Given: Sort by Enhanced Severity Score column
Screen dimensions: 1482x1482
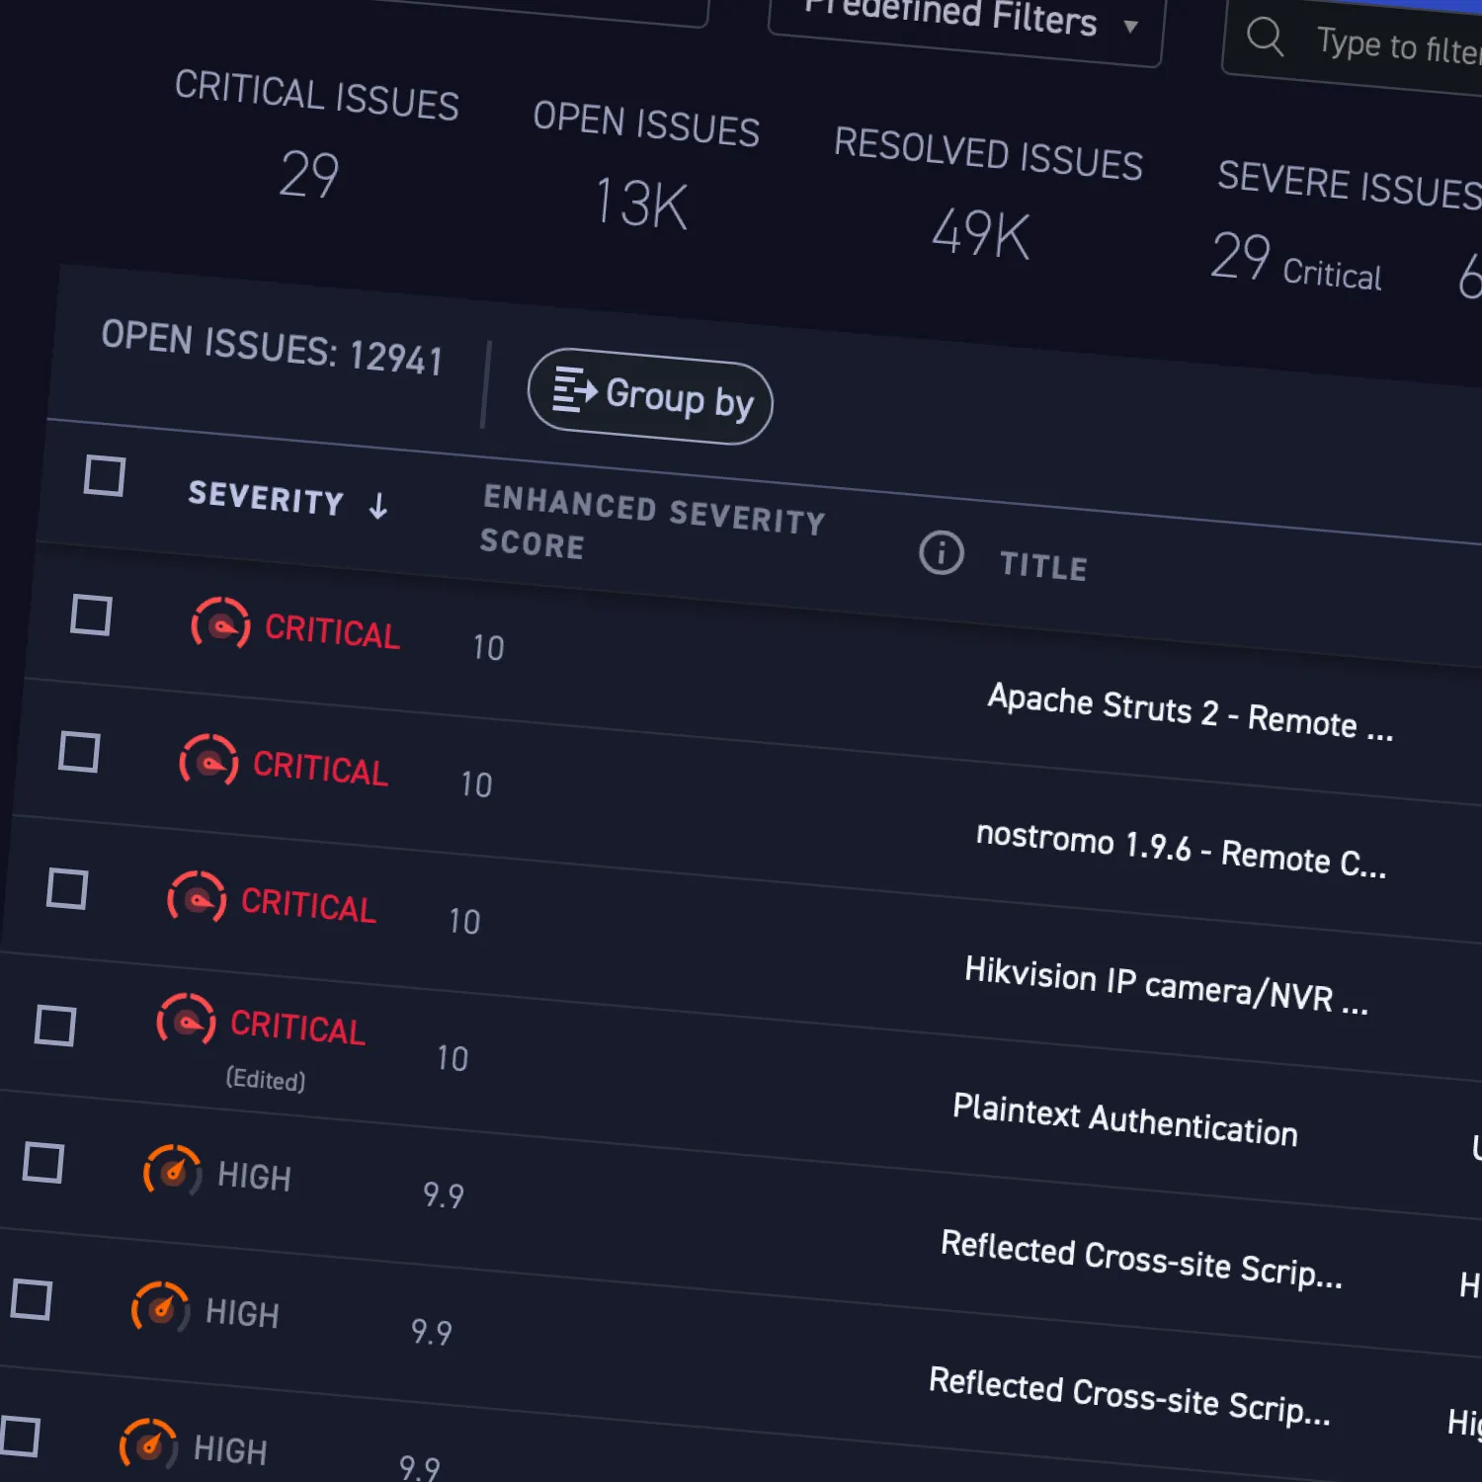Looking at the screenshot, I should (652, 524).
